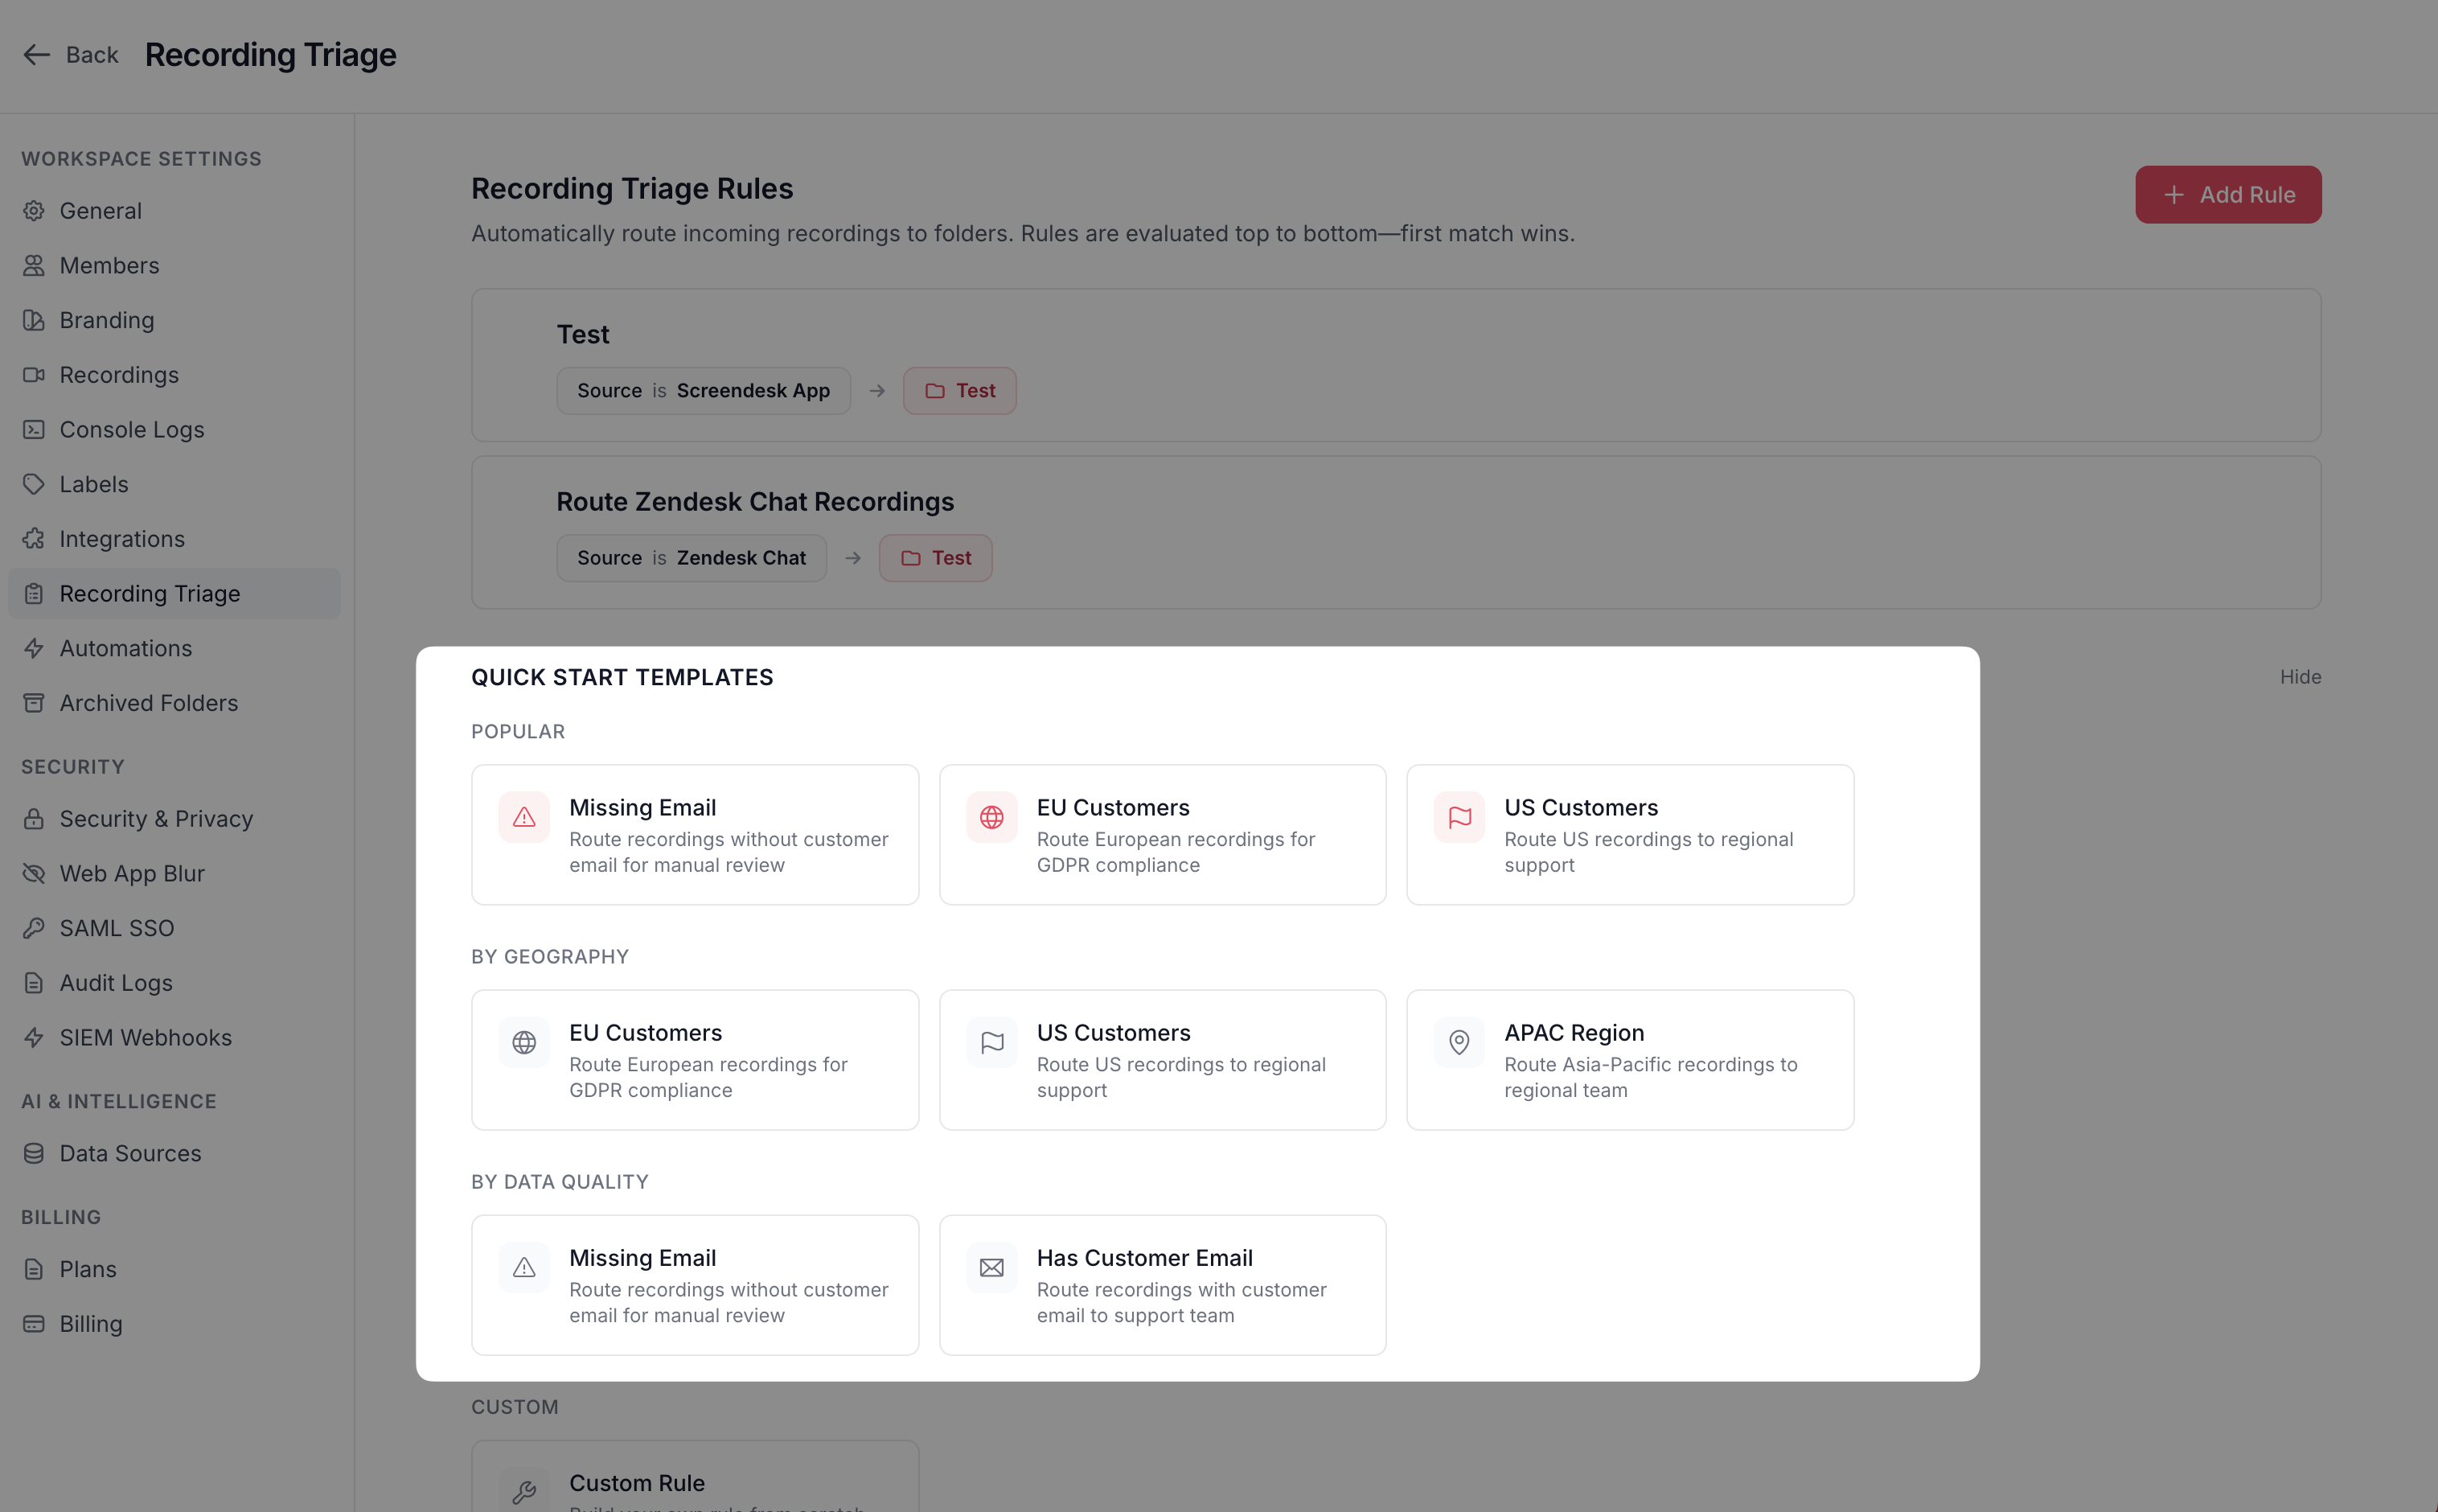Open SIEM Webhooks settings
Screen dimensions: 2438x1512
coord(146,1038)
